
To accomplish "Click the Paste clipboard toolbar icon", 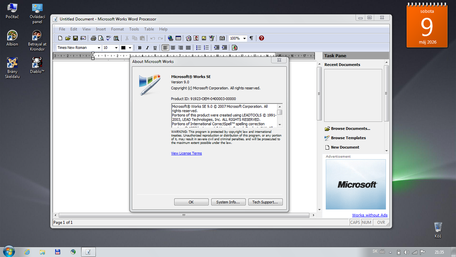I will (x=142, y=38).
